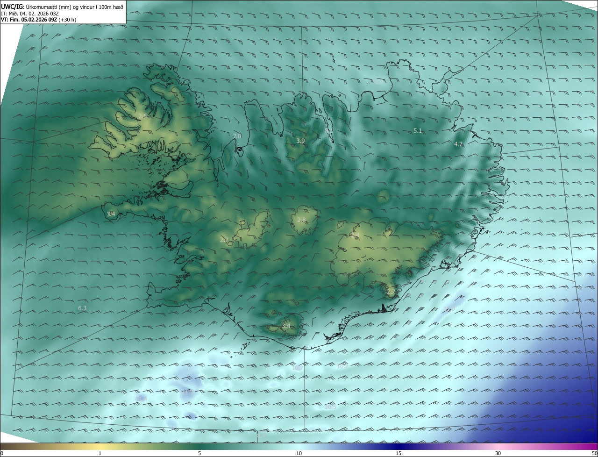Click the 10.7 value south of Iceland
Screen dimensions: 598x457
pos(298,368)
